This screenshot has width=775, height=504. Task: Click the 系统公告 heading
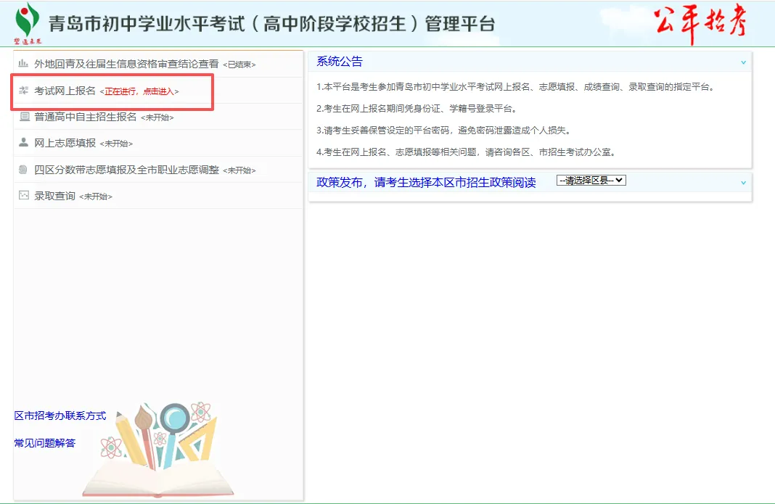point(335,61)
